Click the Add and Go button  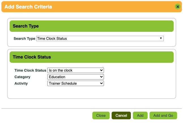[163, 116]
